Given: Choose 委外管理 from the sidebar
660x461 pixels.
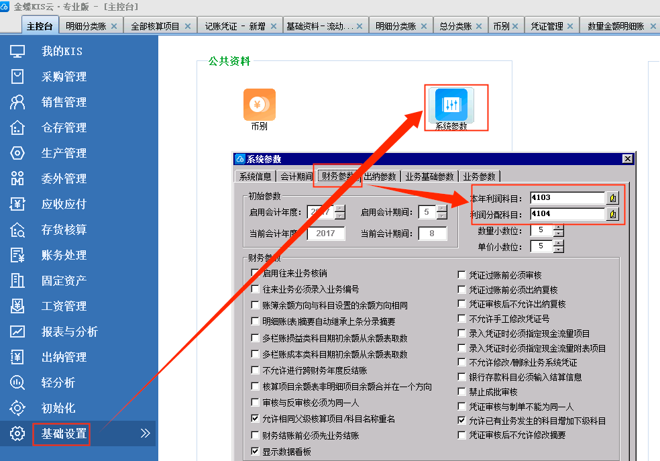Looking at the screenshot, I should [64, 178].
